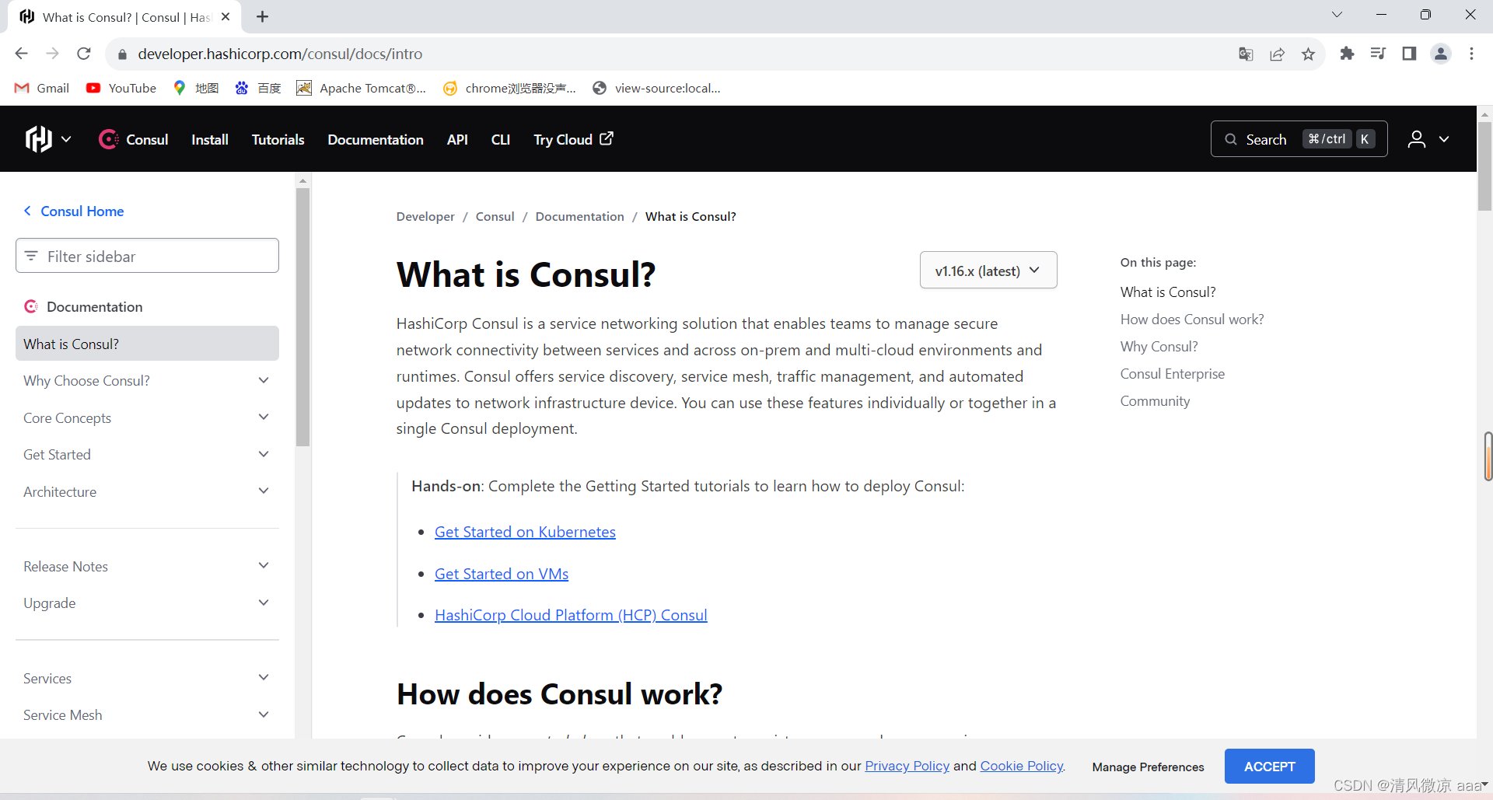Screen dimensions: 1493x800
Task: Expand the Core Concepts section
Action: coord(147,417)
